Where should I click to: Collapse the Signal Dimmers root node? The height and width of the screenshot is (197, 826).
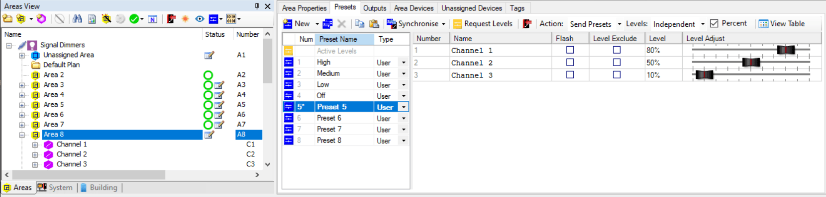point(9,45)
